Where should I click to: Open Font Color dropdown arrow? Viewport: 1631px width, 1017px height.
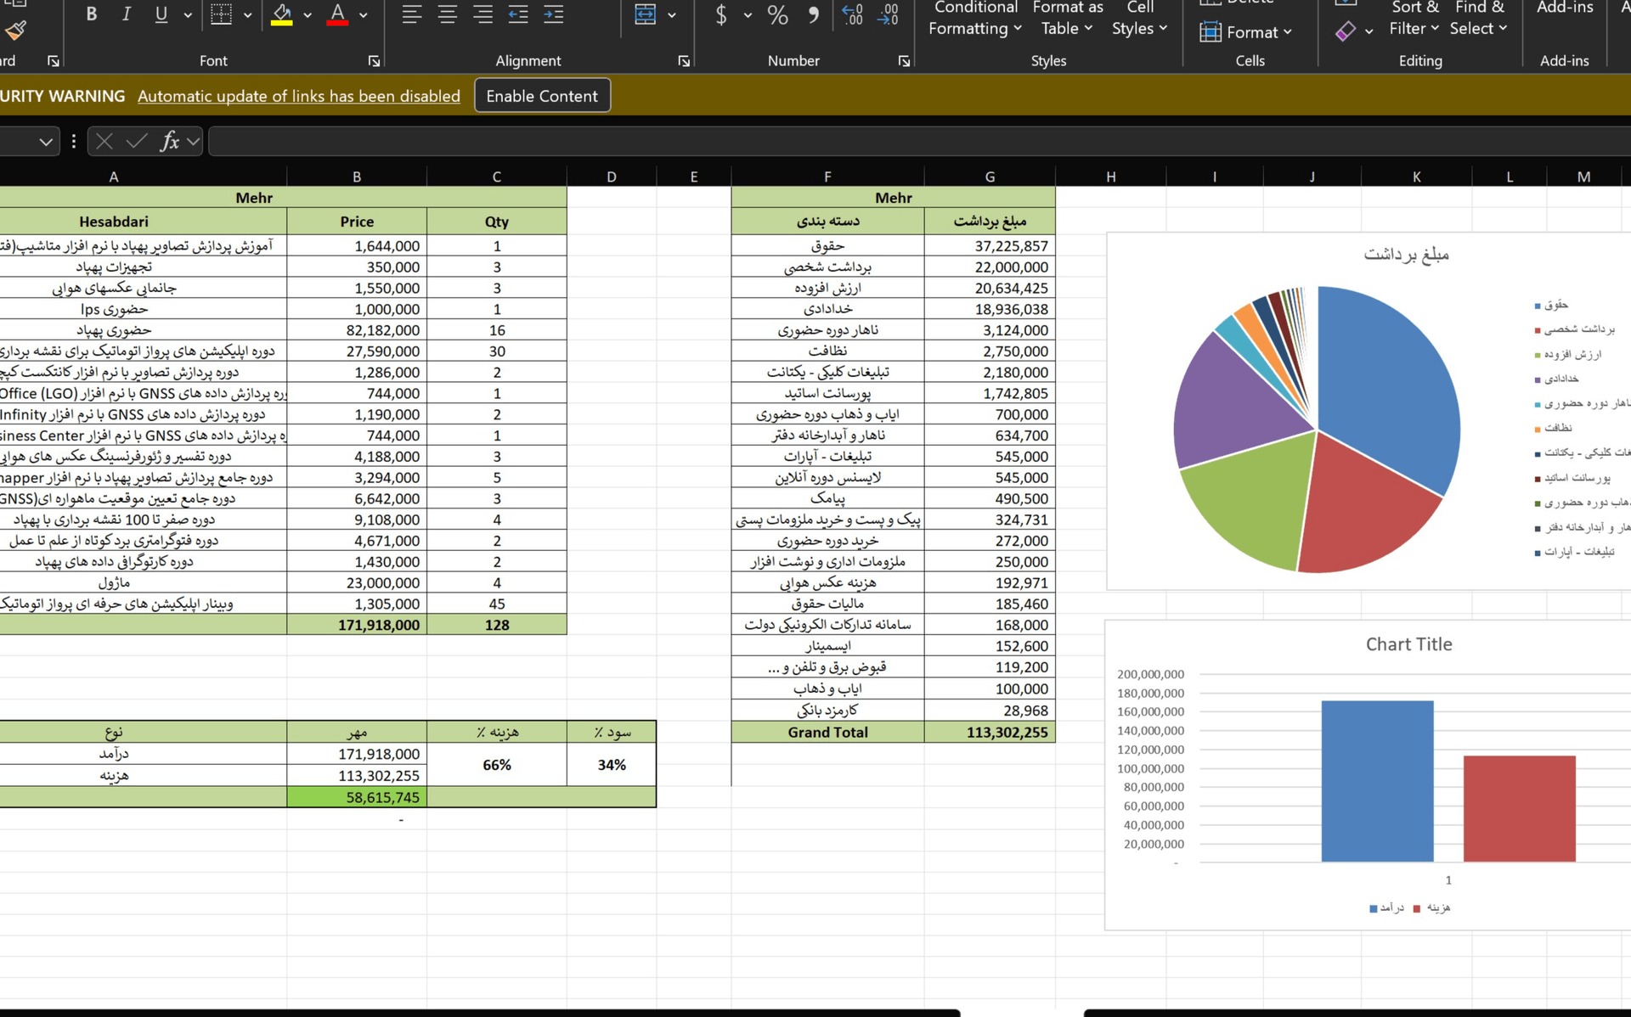point(363,15)
